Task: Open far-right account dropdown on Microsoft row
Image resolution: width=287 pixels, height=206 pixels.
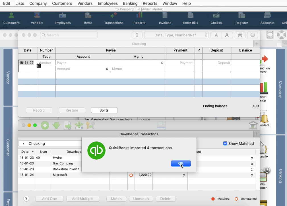Action: [x=252, y=175]
